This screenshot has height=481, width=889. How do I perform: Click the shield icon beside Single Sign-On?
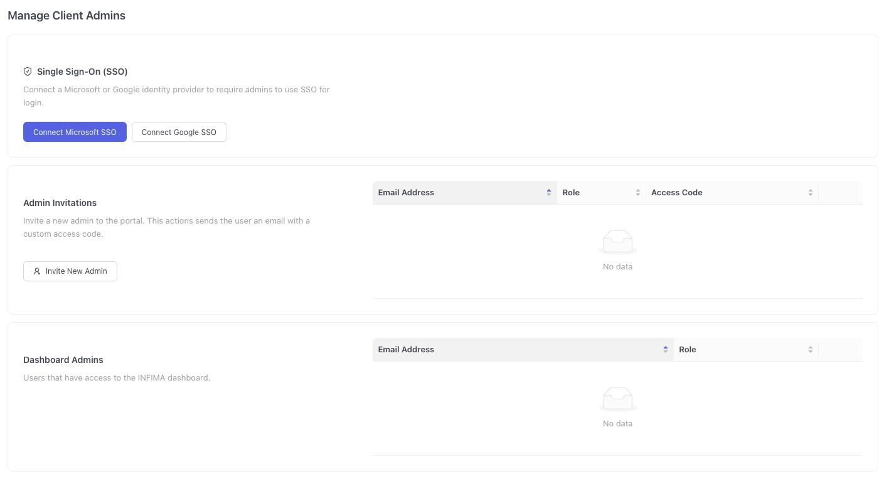click(28, 72)
